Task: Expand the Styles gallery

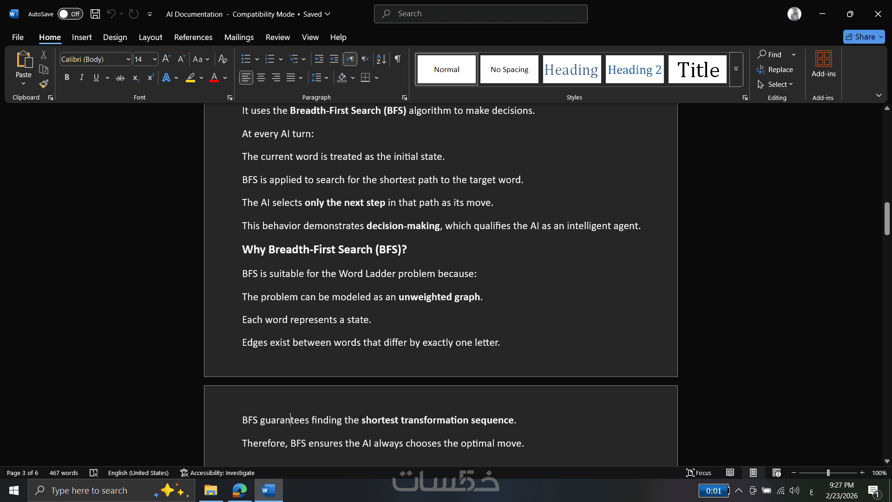Action: [736, 69]
